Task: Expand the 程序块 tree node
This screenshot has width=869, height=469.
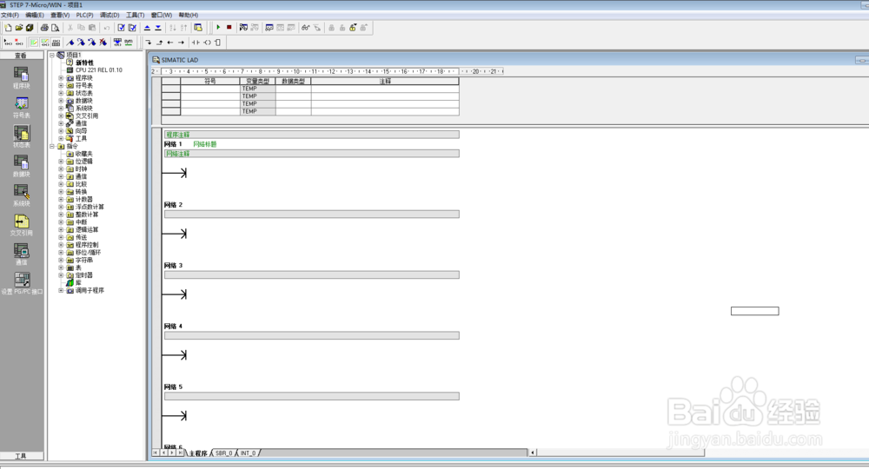Action: [61, 78]
